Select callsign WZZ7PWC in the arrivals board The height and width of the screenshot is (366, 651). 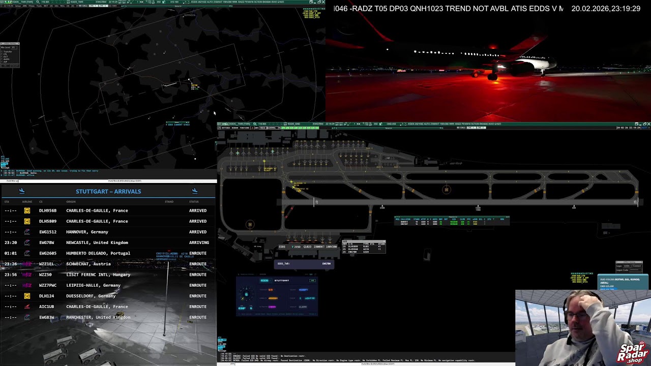click(48, 285)
